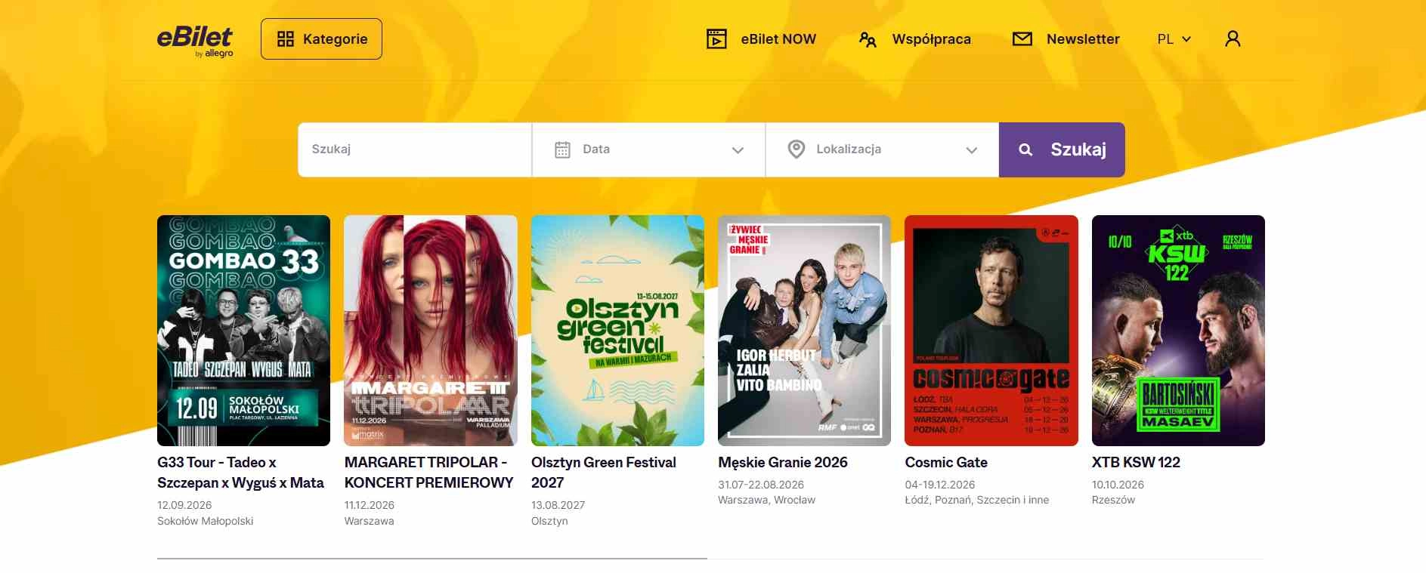Click the date 13.08.2027 text
This screenshot has height=573, width=1426.
(558, 505)
